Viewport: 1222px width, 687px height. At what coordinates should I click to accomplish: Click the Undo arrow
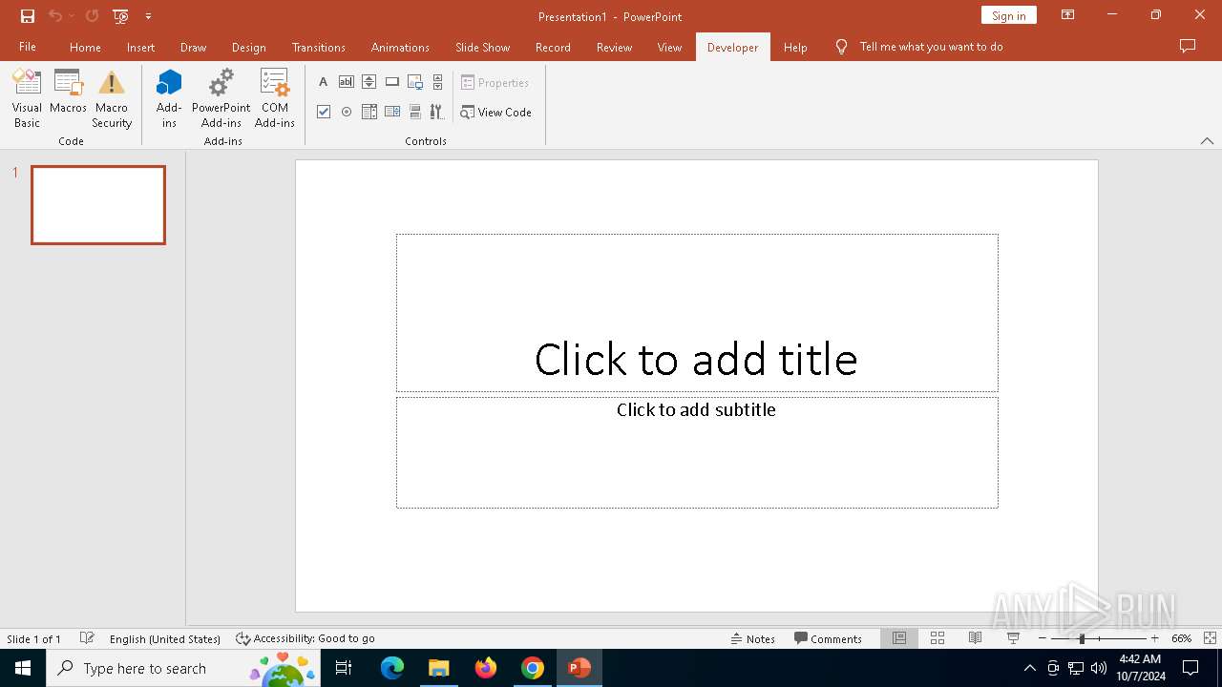pos(54,16)
